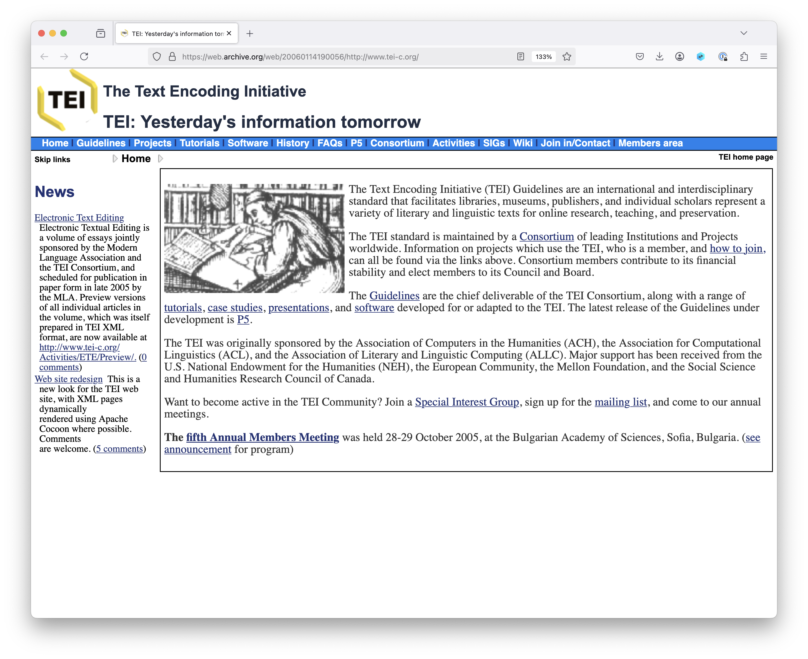This screenshot has width=808, height=659.
Task: Open the Guidelines navigation menu item
Action: pyautogui.click(x=101, y=143)
